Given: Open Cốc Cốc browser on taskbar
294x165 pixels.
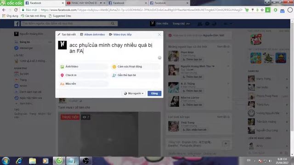Looking at the screenshot, I should click(x=59, y=161).
